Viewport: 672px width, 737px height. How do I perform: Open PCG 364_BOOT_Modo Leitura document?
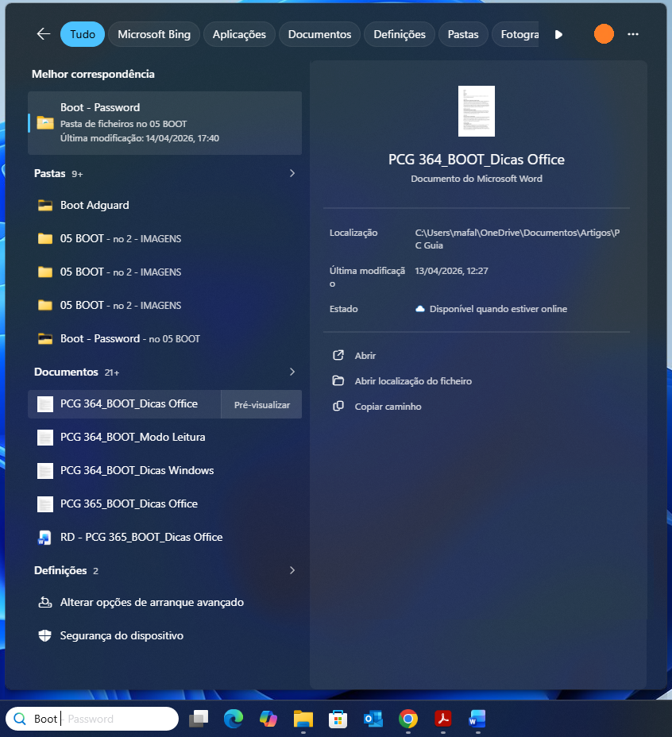[x=164, y=437]
